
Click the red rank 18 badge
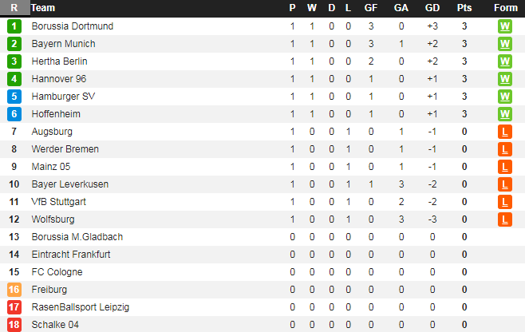pyautogui.click(x=14, y=325)
